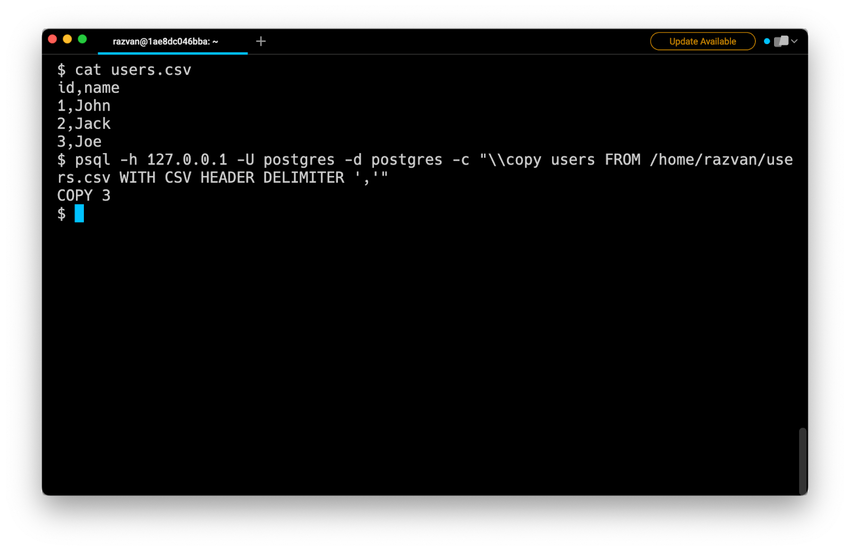Select the razvan@1ae8dc046bba tab
Image resolution: width=850 pixels, height=551 pixels.
pos(165,41)
